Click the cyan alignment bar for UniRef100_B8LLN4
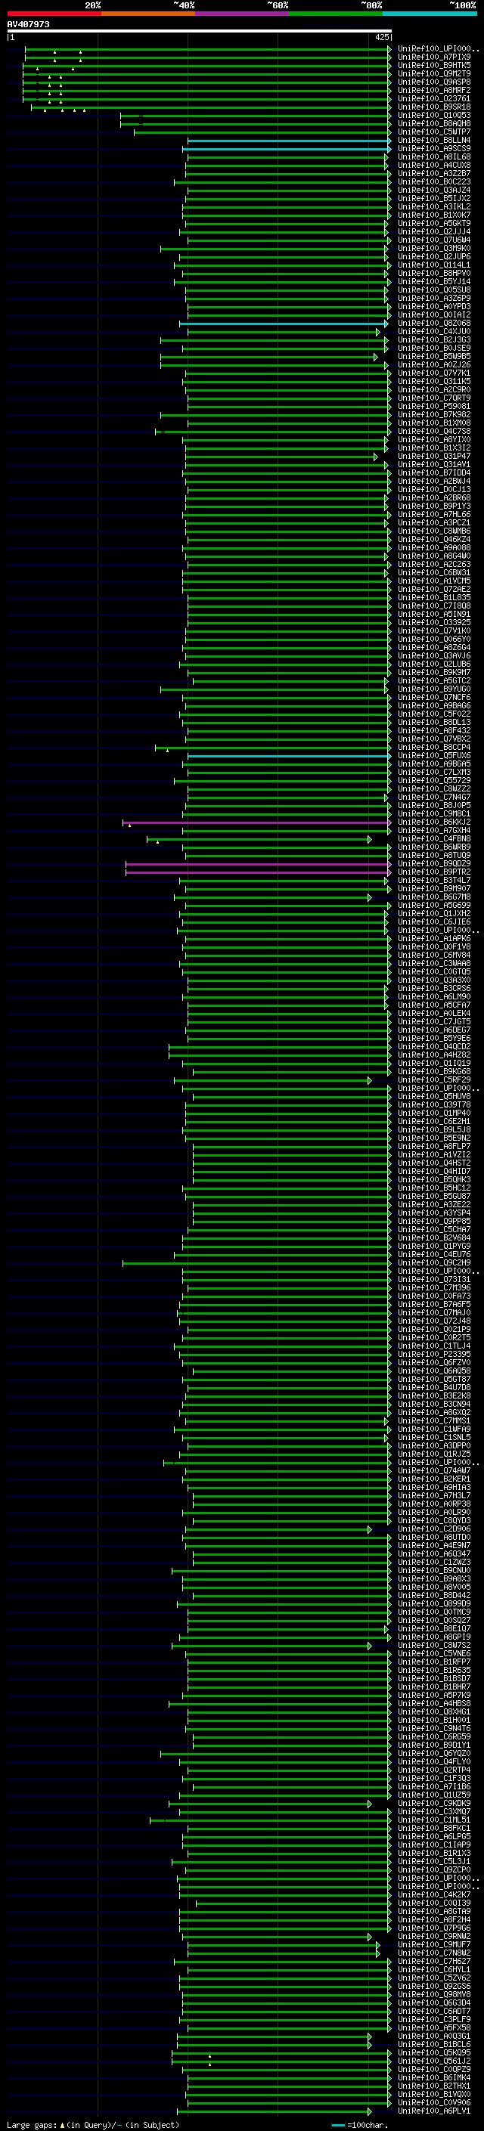Screen dimensions: 484x2131 (x=289, y=141)
